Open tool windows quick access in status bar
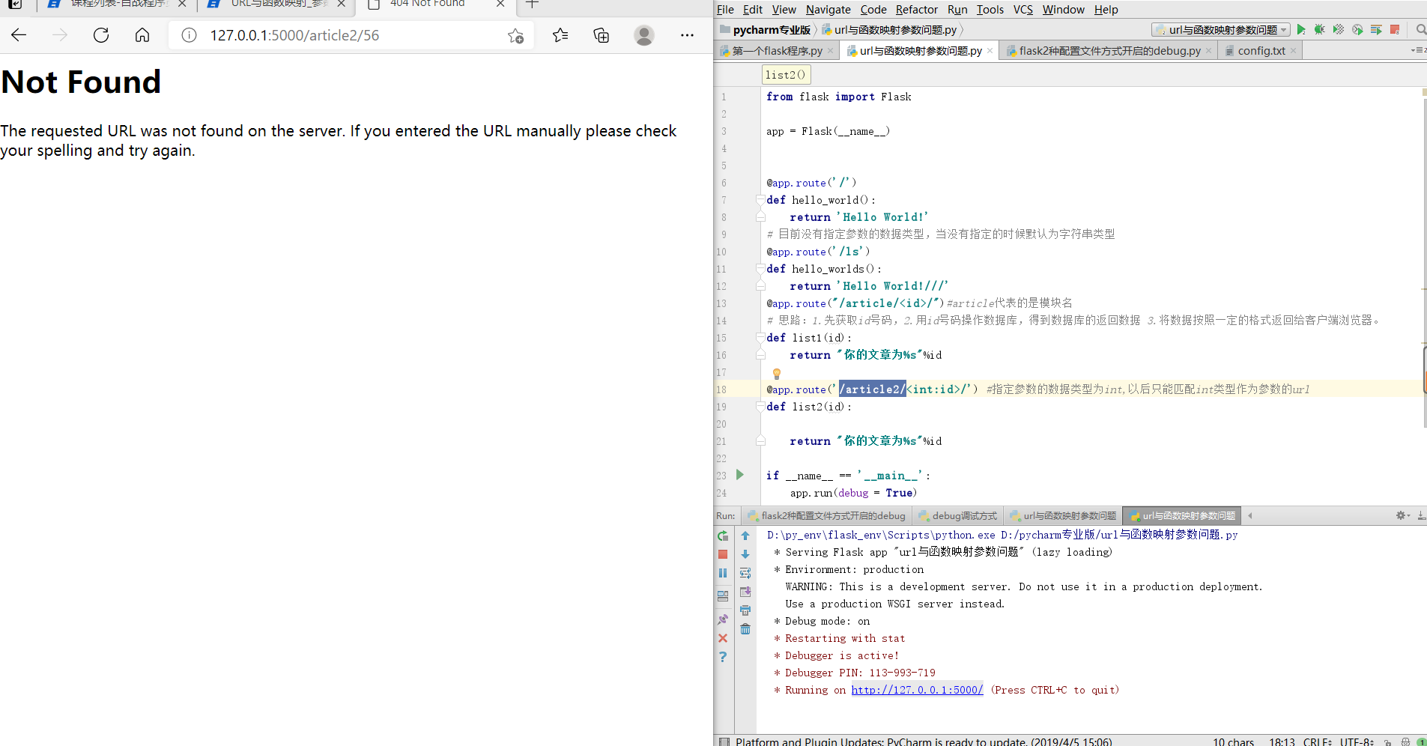 coord(724,742)
